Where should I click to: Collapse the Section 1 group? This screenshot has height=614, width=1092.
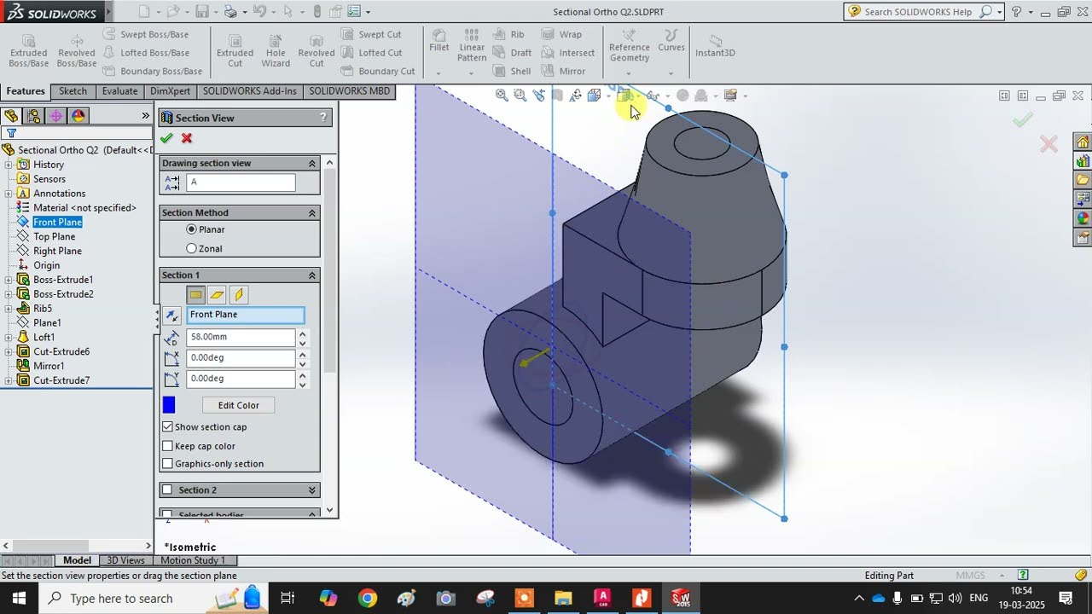[x=312, y=275]
